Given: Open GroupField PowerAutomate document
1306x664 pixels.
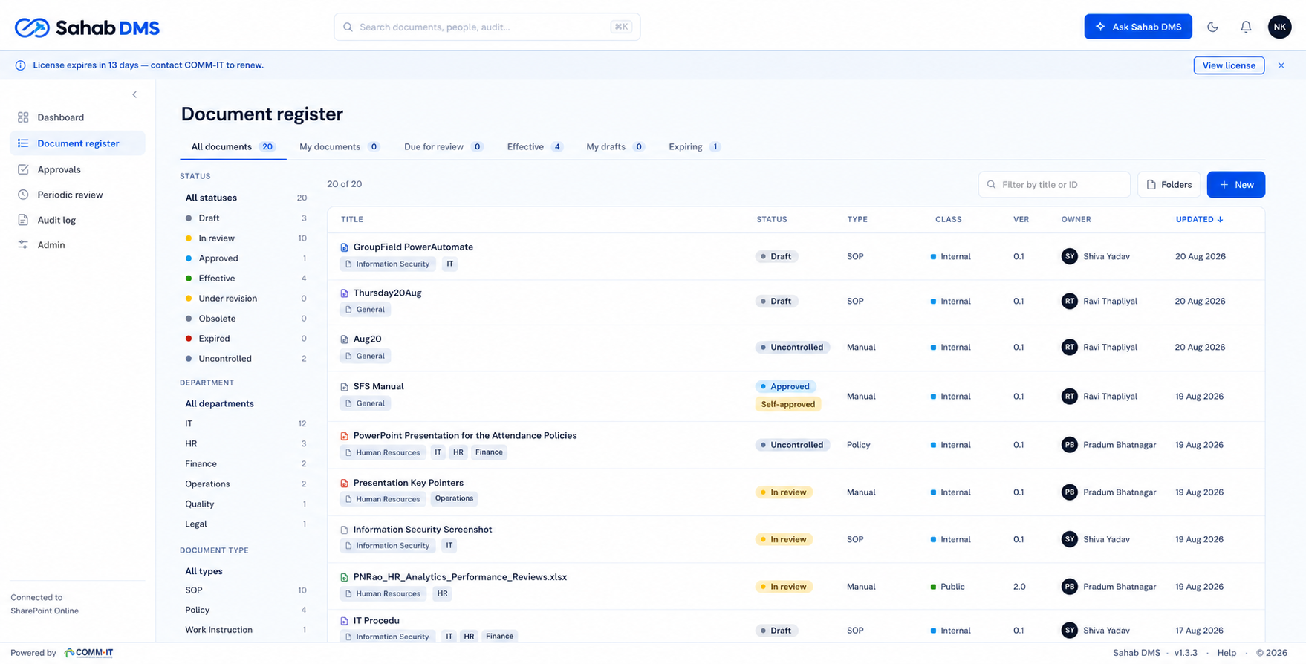Looking at the screenshot, I should point(413,247).
